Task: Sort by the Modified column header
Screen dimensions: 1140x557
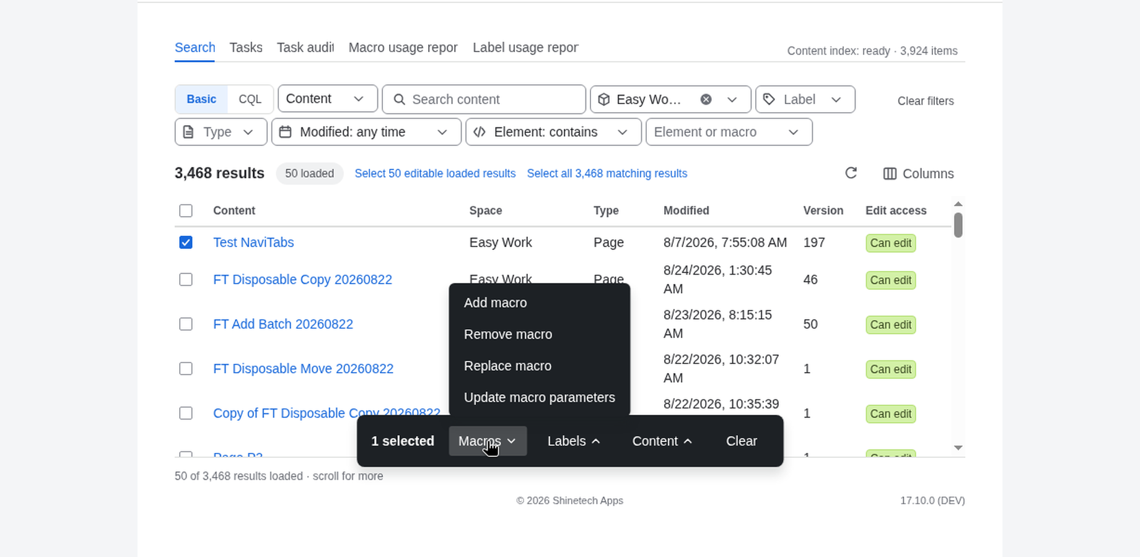Action: pyautogui.click(x=686, y=210)
